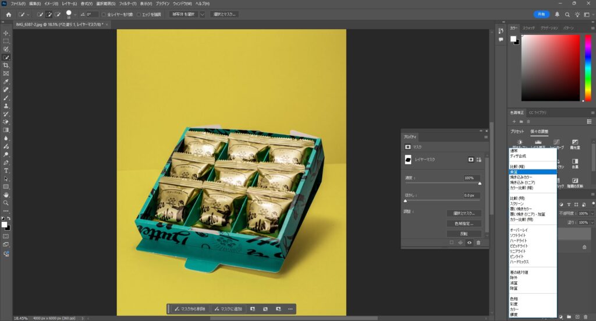Image resolution: width=596 pixels, height=321 pixels.
Task: Open the Comments panel icon
Action: click(x=501, y=40)
